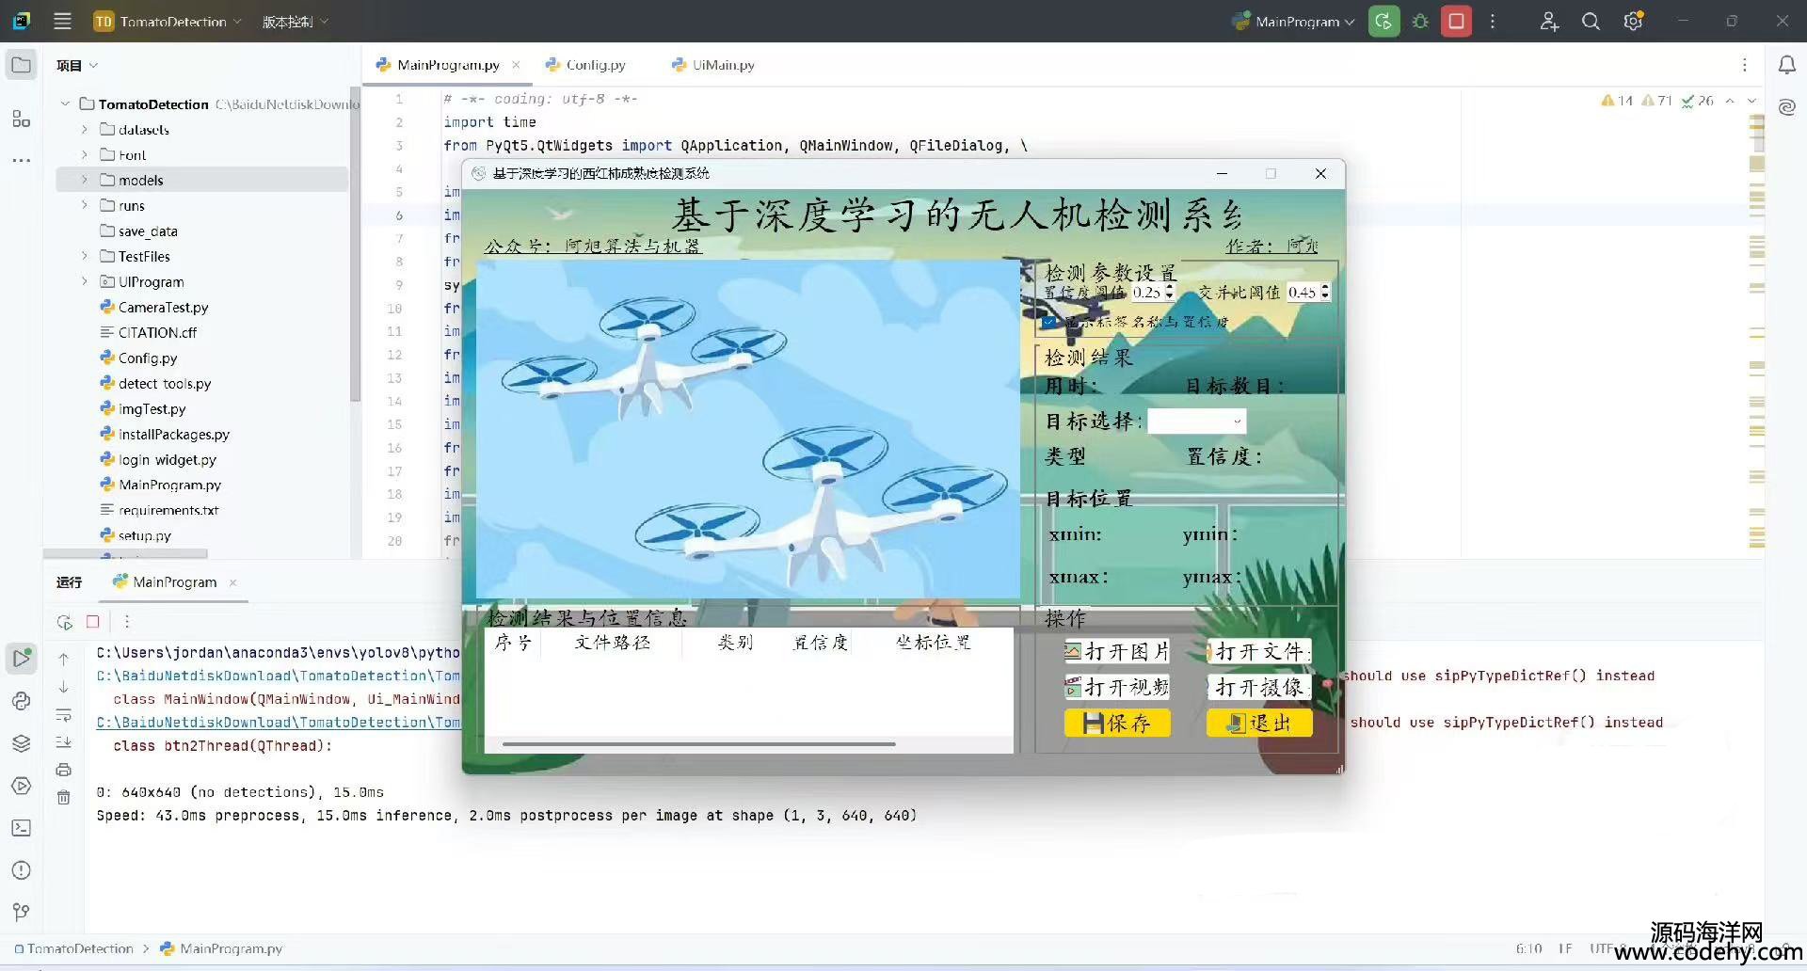This screenshot has height=971, width=1807.
Task: Open the 目标选择 target dropdown
Action: click(1196, 422)
